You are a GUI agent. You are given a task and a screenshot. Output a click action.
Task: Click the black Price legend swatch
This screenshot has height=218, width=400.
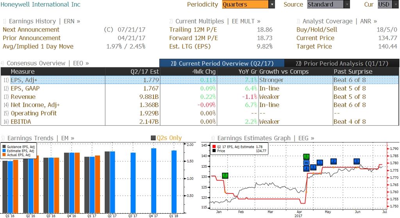pos(214,151)
